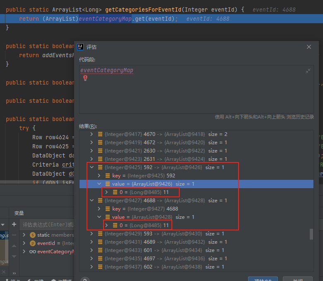Screen dimensions: 323x281
Task: Show more variable toolbar actions (>>)
Action: click(x=14, y=274)
